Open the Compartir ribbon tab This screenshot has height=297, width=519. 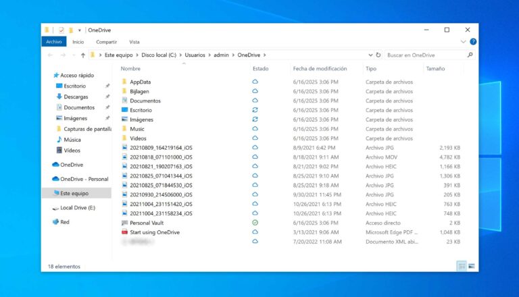(x=106, y=42)
